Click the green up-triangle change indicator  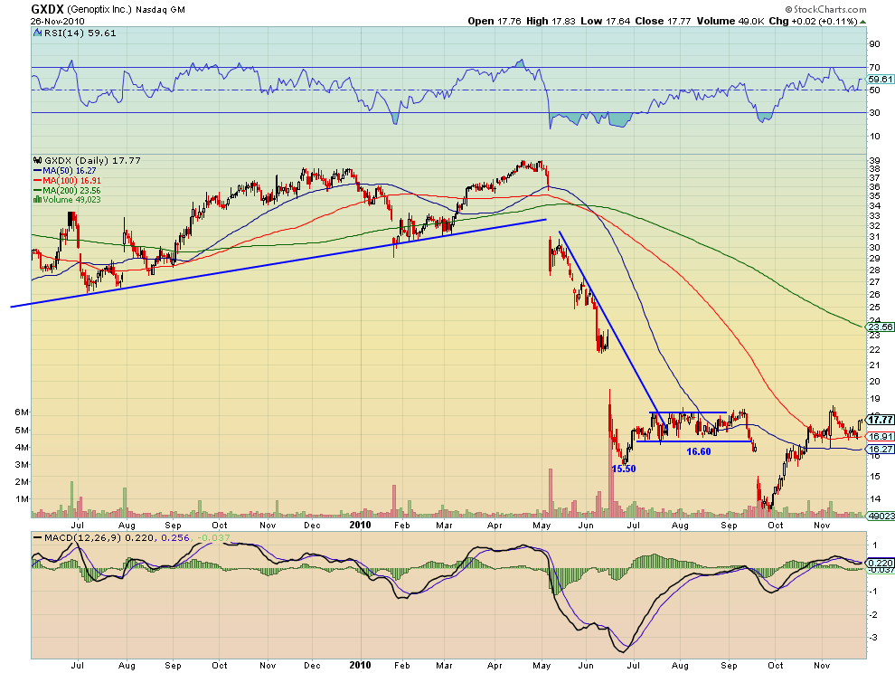(863, 22)
